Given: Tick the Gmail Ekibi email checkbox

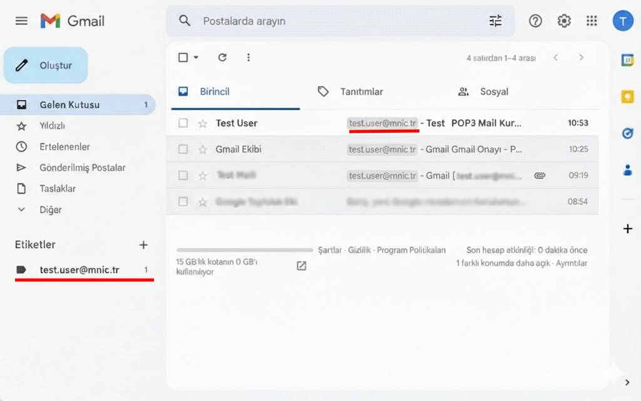Looking at the screenshot, I should 183,150.
